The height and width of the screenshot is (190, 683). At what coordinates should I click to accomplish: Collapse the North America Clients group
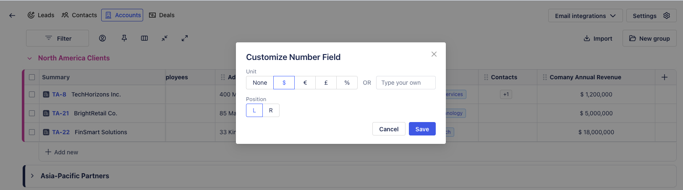point(30,58)
